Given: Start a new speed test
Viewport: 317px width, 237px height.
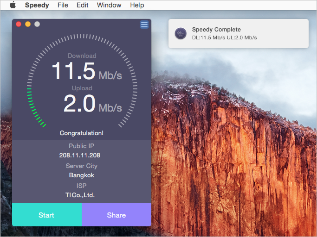Looking at the screenshot, I should (x=47, y=215).
